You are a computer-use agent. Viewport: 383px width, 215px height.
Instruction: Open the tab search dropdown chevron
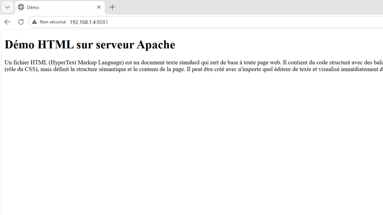[8, 7]
